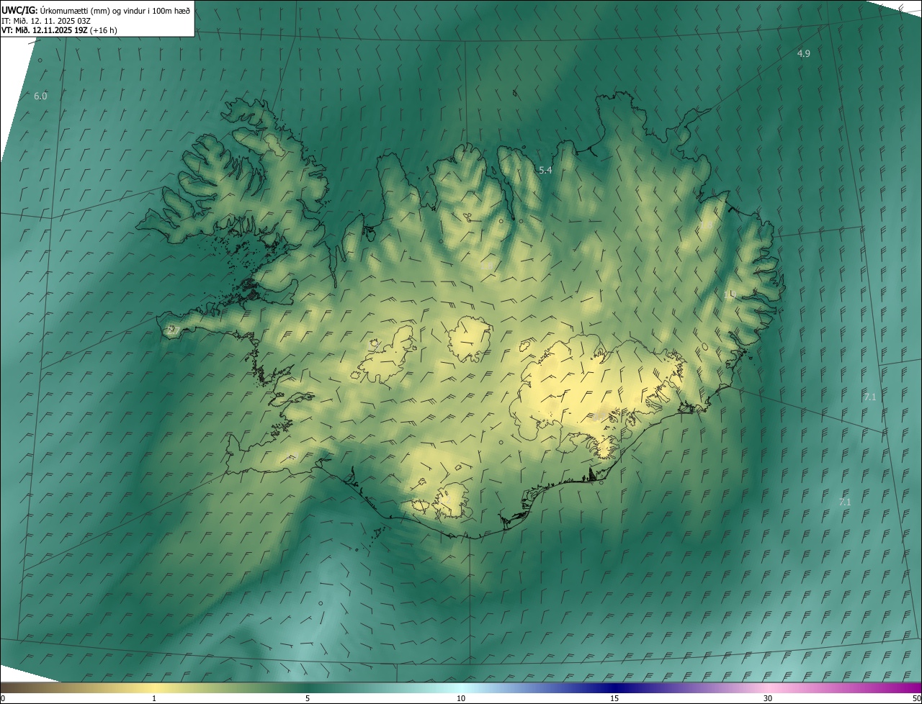The height and width of the screenshot is (704, 922).
Task: Click the small Grímsey island north of Iceland
Action: point(516,93)
